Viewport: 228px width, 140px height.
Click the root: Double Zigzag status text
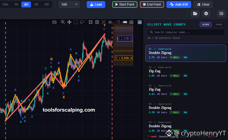click(163, 136)
